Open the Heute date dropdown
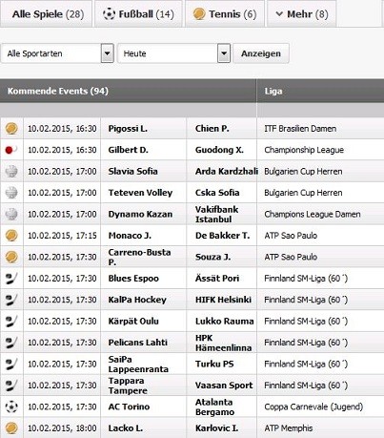Image resolution: width=384 pixels, height=438 pixels. click(173, 53)
